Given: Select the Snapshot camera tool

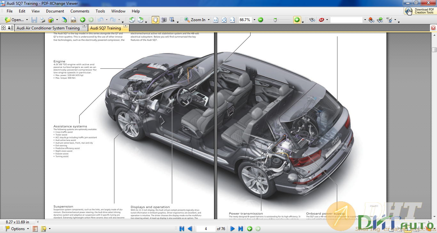Looking at the screenshot, I should pos(164,20).
